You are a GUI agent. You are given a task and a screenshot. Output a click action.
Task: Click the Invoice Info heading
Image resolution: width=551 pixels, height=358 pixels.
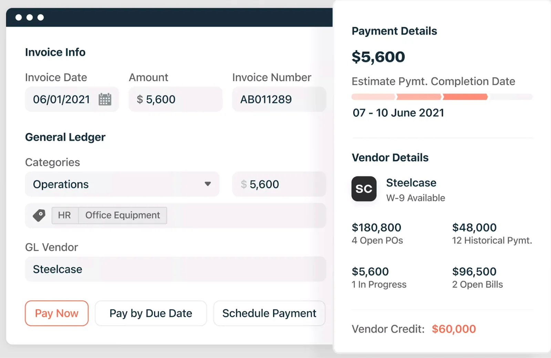pos(55,52)
